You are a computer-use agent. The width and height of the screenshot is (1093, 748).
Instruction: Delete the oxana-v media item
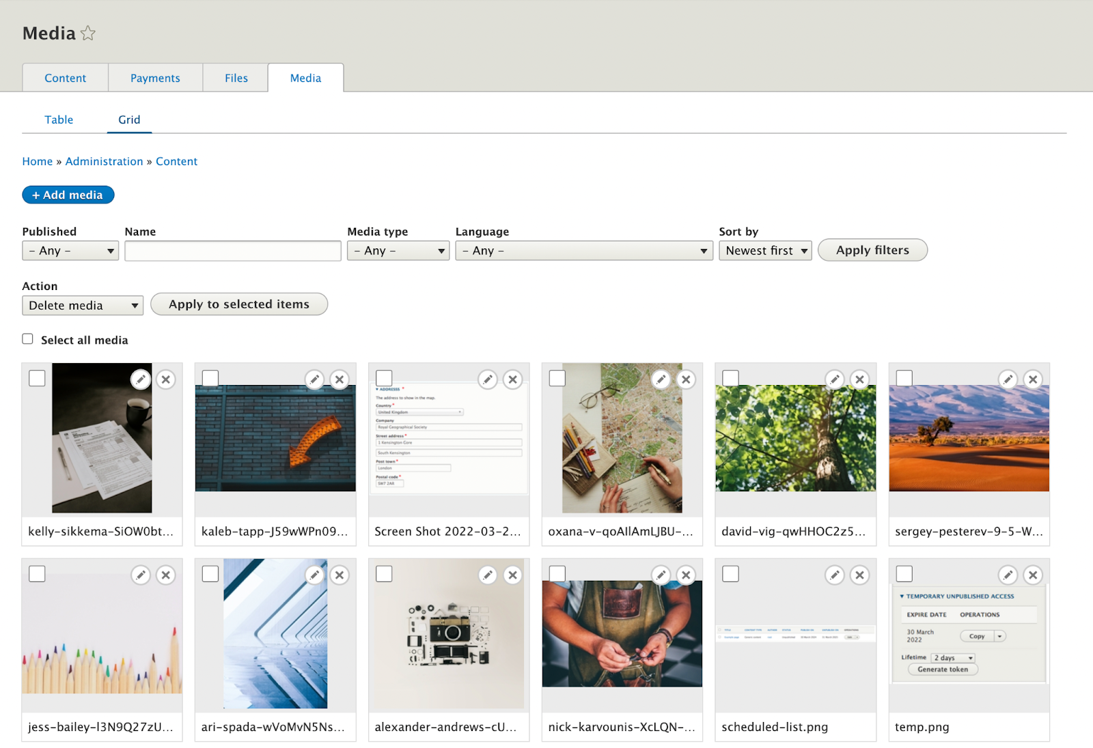pyautogui.click(x=687, y=379)
